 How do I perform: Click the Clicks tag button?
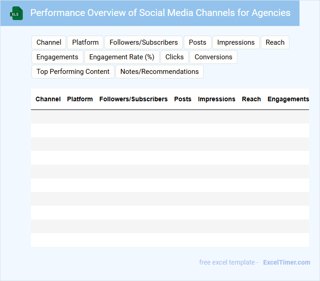[x=175, y=57]
